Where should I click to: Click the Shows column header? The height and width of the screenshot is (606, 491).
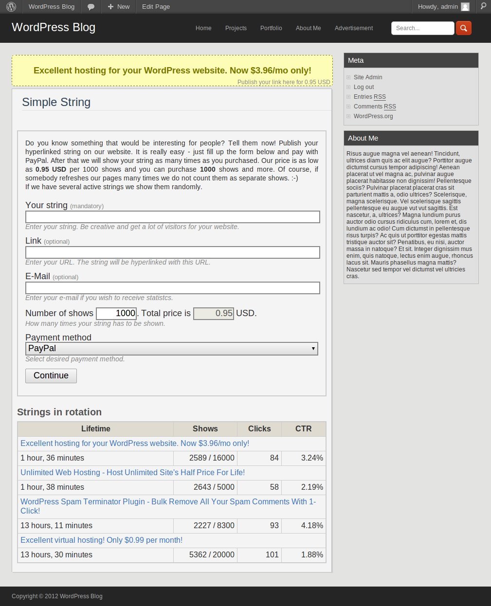click(x=205, y=429)
